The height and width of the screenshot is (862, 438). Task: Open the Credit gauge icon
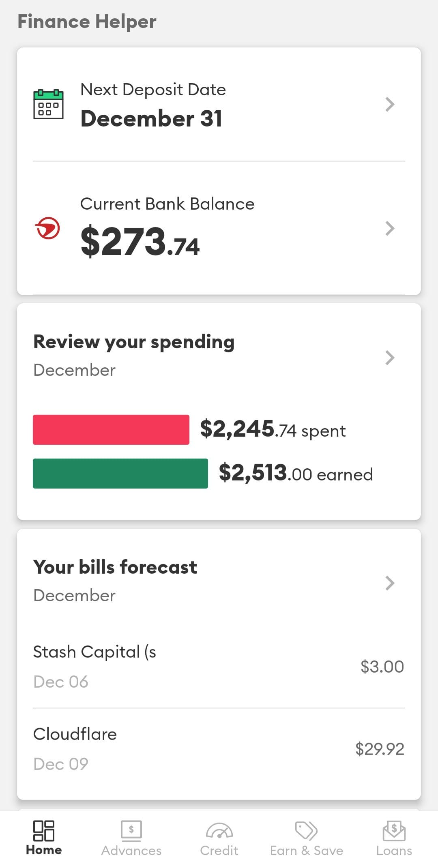click(219, 830)
